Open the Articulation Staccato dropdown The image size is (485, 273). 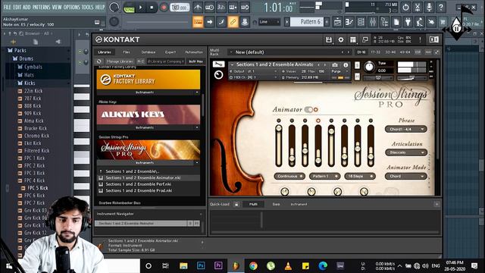(406, 152)
